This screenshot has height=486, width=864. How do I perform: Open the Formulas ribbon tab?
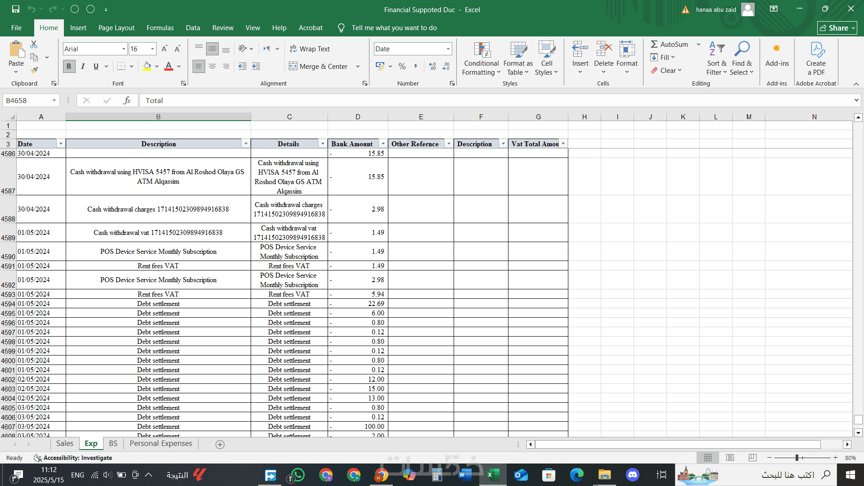[160, 28]
